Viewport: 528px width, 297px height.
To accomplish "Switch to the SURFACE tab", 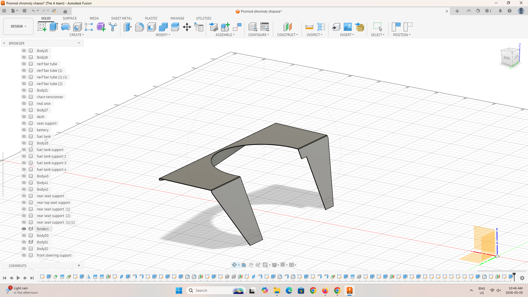I will [x=70, y=18].
